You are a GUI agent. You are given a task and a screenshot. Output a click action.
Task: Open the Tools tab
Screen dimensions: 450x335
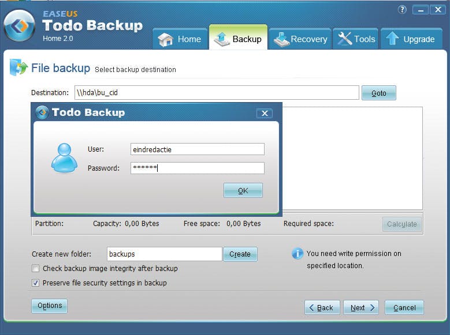pyautogui.click(x=356, y=39)
